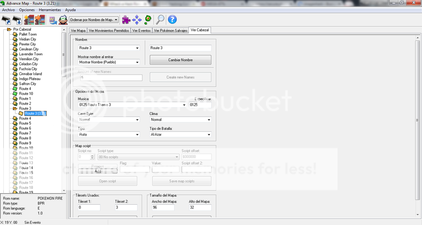Click the save ROM cartridge icon
This screenshot has width=422, height=225.
[17, 19]
